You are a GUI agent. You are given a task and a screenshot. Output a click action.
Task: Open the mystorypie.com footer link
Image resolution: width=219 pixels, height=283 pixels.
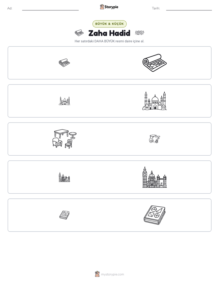click(112, 274)
